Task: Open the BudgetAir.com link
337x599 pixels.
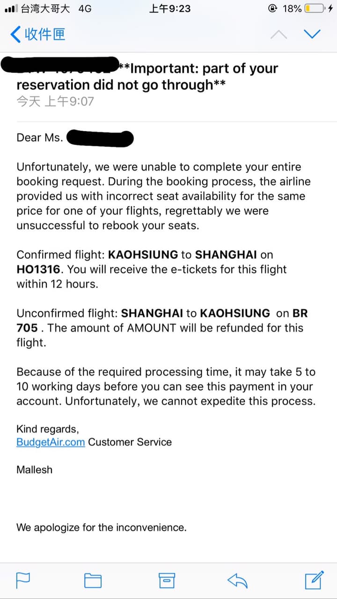Action: coord(51,442)
